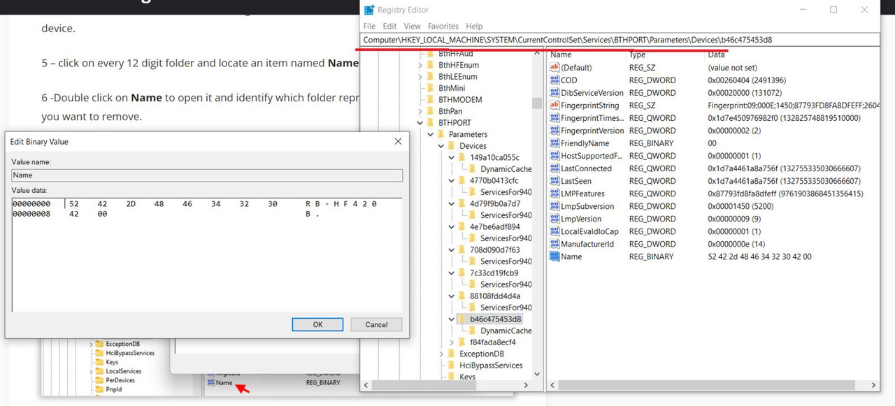Click folder icon of 4e7be6adf894 key
The width and height of the screenshot is (895, 406).
tap(462, 226)
